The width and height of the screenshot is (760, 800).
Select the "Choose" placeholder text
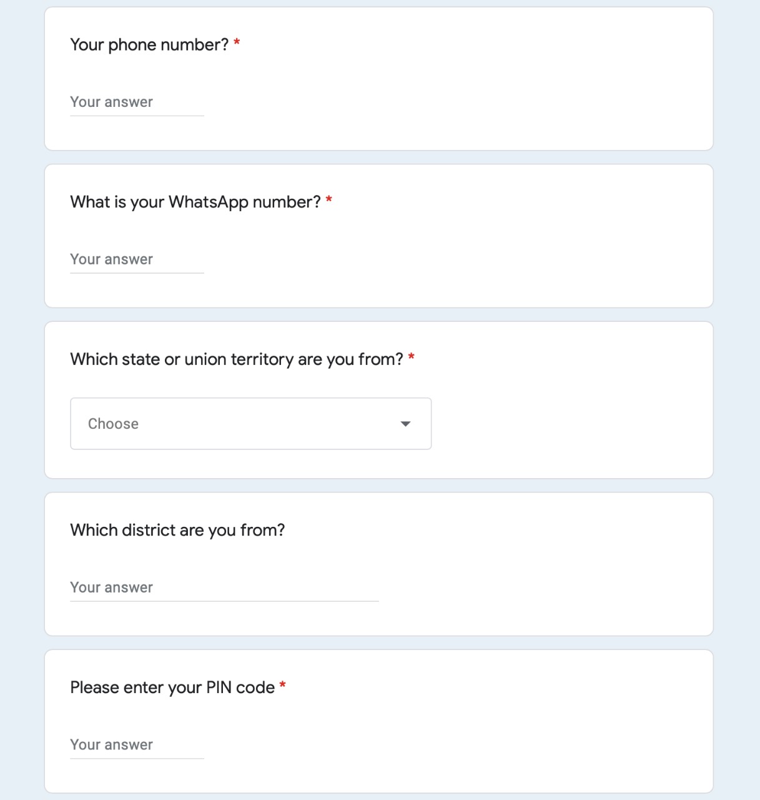pos(113,424)
